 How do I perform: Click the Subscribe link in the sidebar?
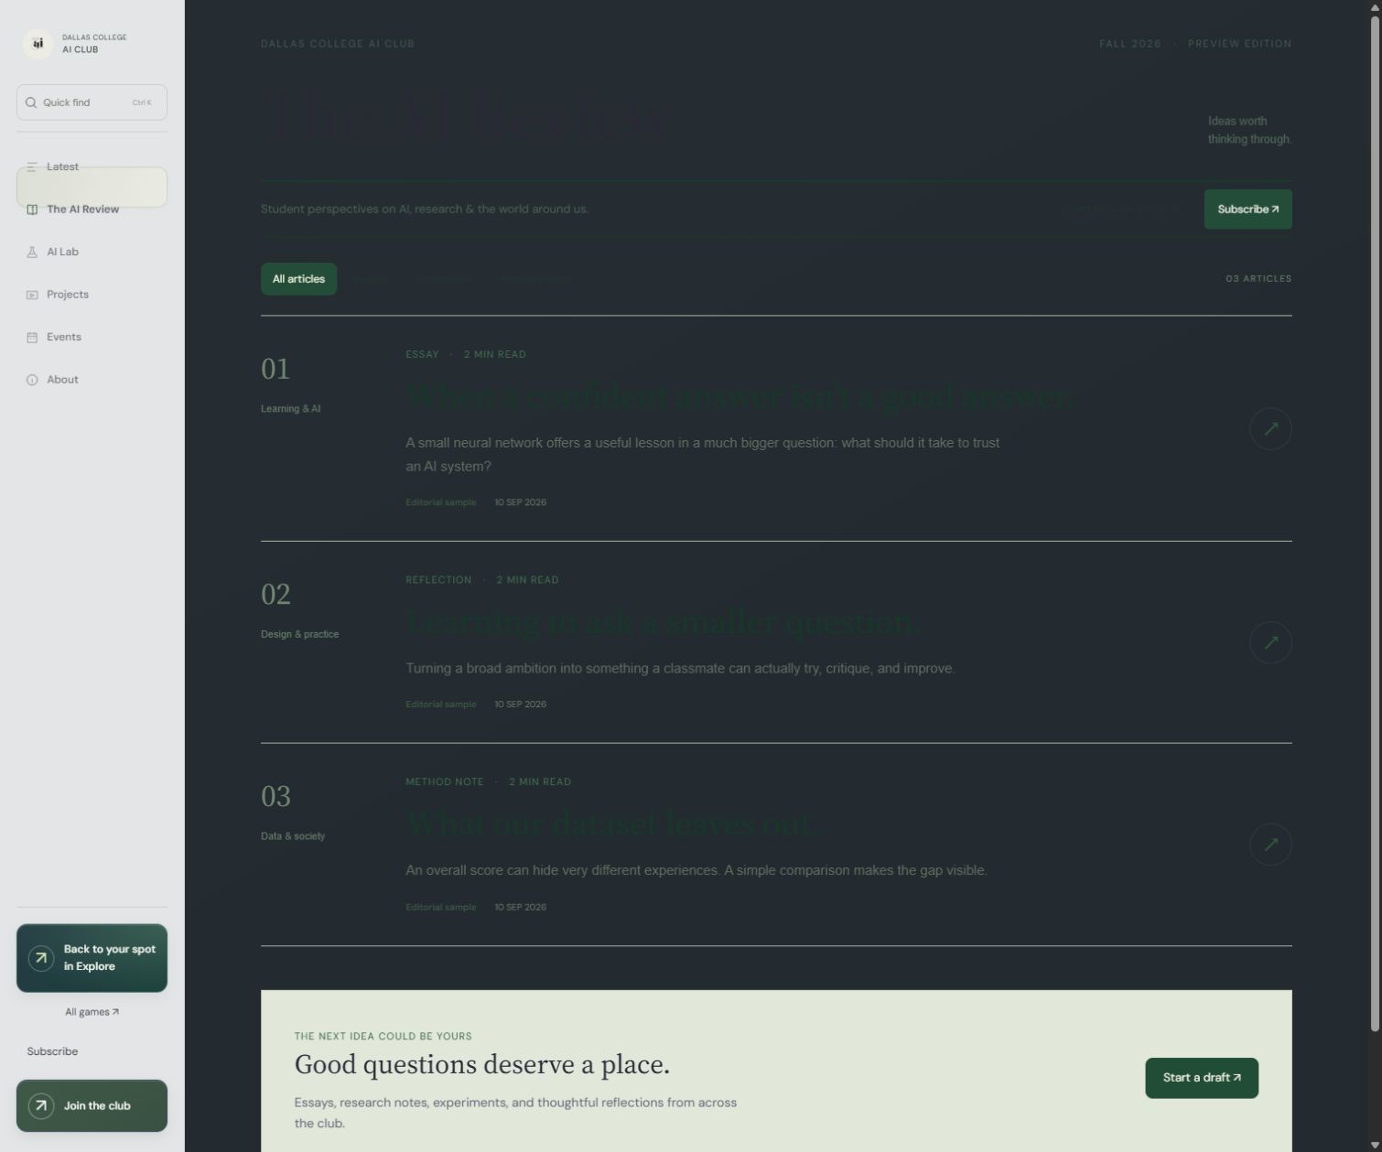(x=52, y=1051)
